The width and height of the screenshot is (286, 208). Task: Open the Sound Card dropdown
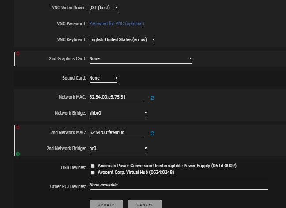[103, 78]
